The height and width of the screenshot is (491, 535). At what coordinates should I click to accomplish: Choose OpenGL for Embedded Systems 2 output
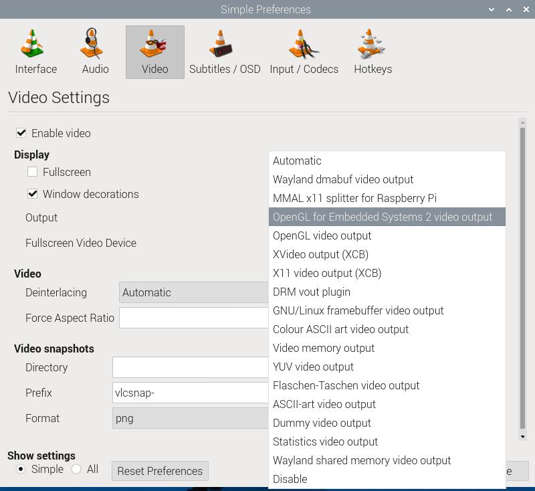[x=387, y=217]
